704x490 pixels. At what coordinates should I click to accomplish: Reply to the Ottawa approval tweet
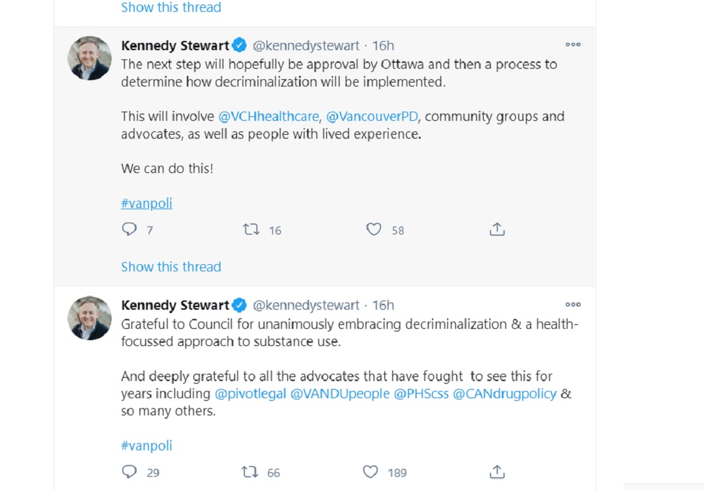(x=129, y=230)
